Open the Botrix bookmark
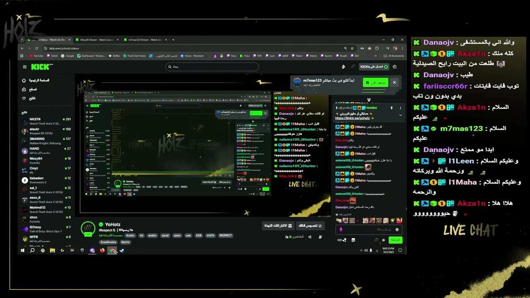This screenshot has height=298, width=530. click(114, 56)
